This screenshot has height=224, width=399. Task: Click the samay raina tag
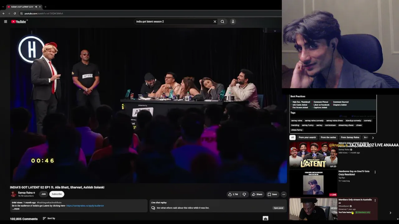[297, 121]
